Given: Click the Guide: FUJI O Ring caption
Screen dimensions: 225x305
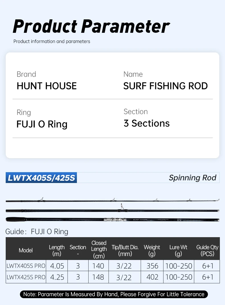Looking at the screenshot, I should (37, 231).
